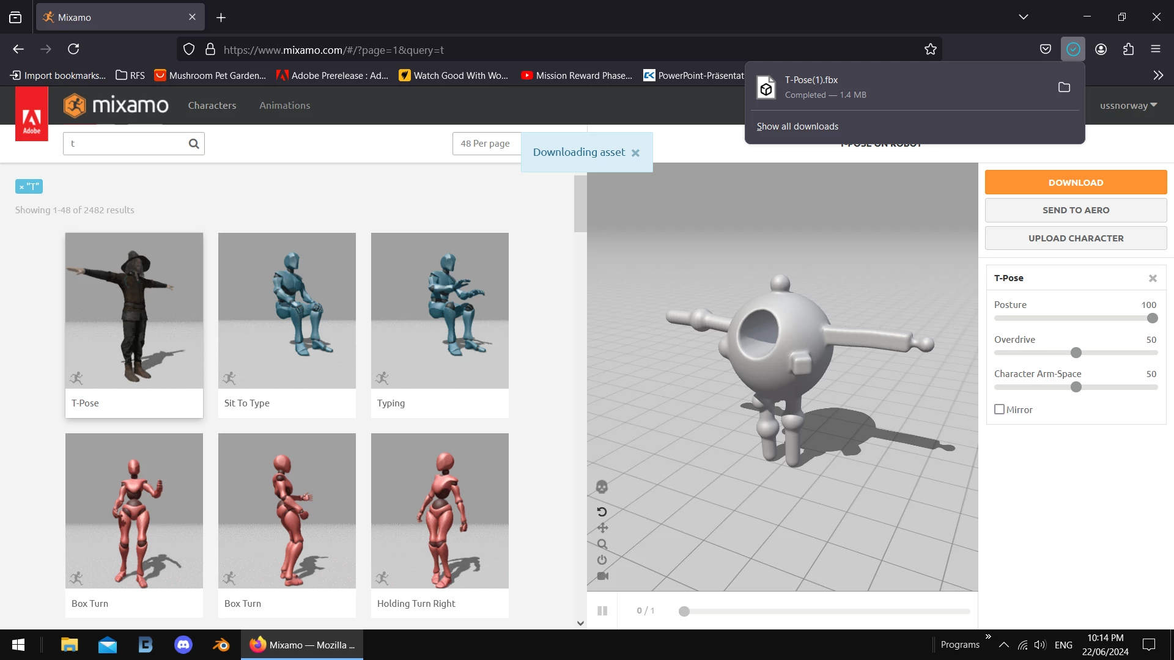
Task: Click the reset camera rotation icon
Action: [602, 512]
